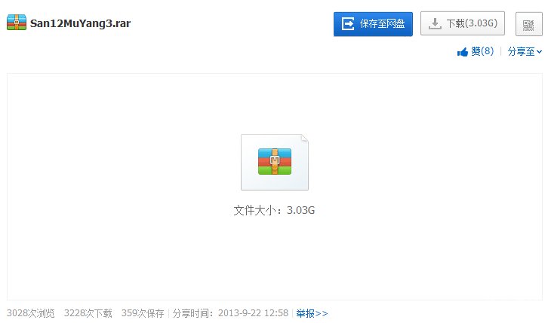
Task: Expand the chevron arrow next to 分享至
Action: pos(539,52)
